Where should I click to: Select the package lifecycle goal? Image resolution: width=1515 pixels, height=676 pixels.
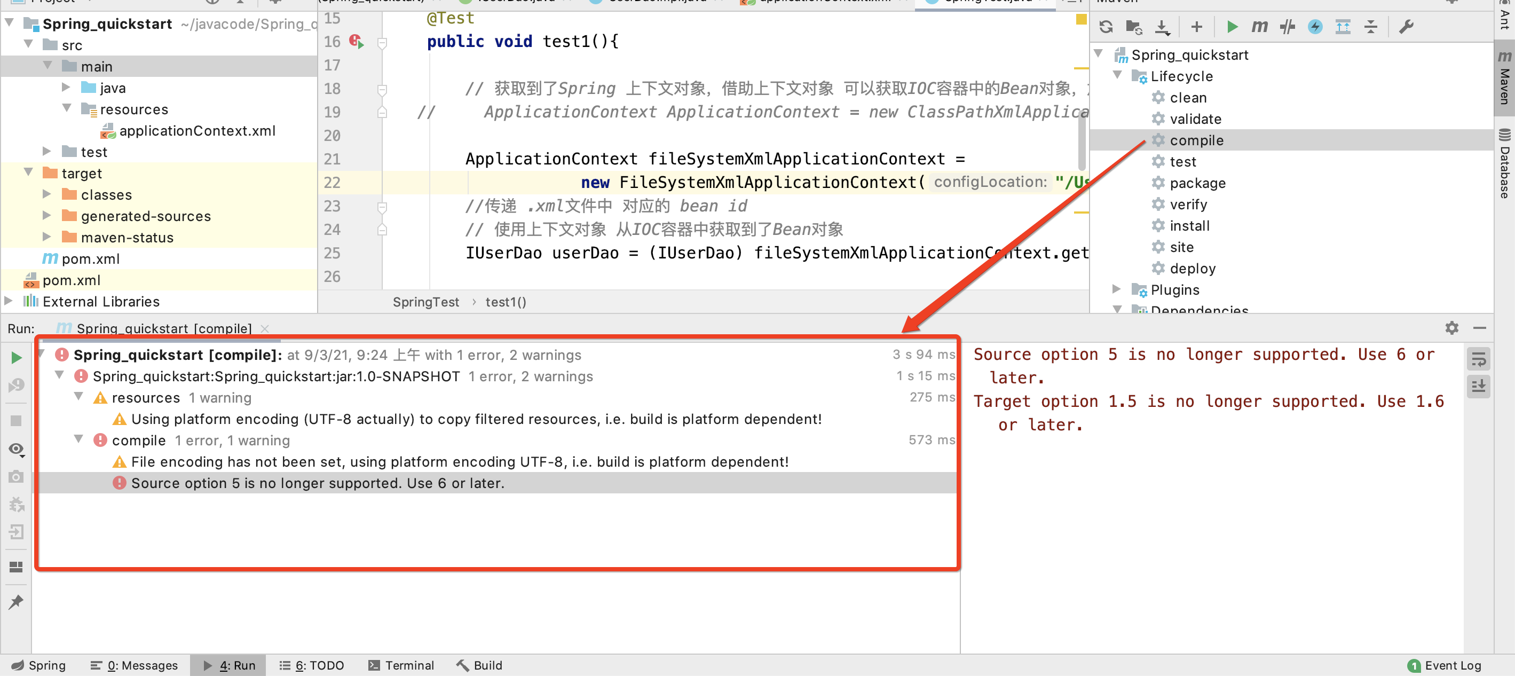tap(1197, 183)
